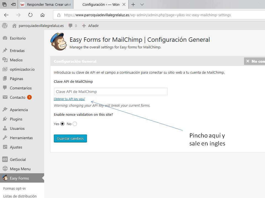Image resolution: width=265 pixels, height=198 pixels.
Task: Click the Medios media icon
Action: (x=5, y=60)
